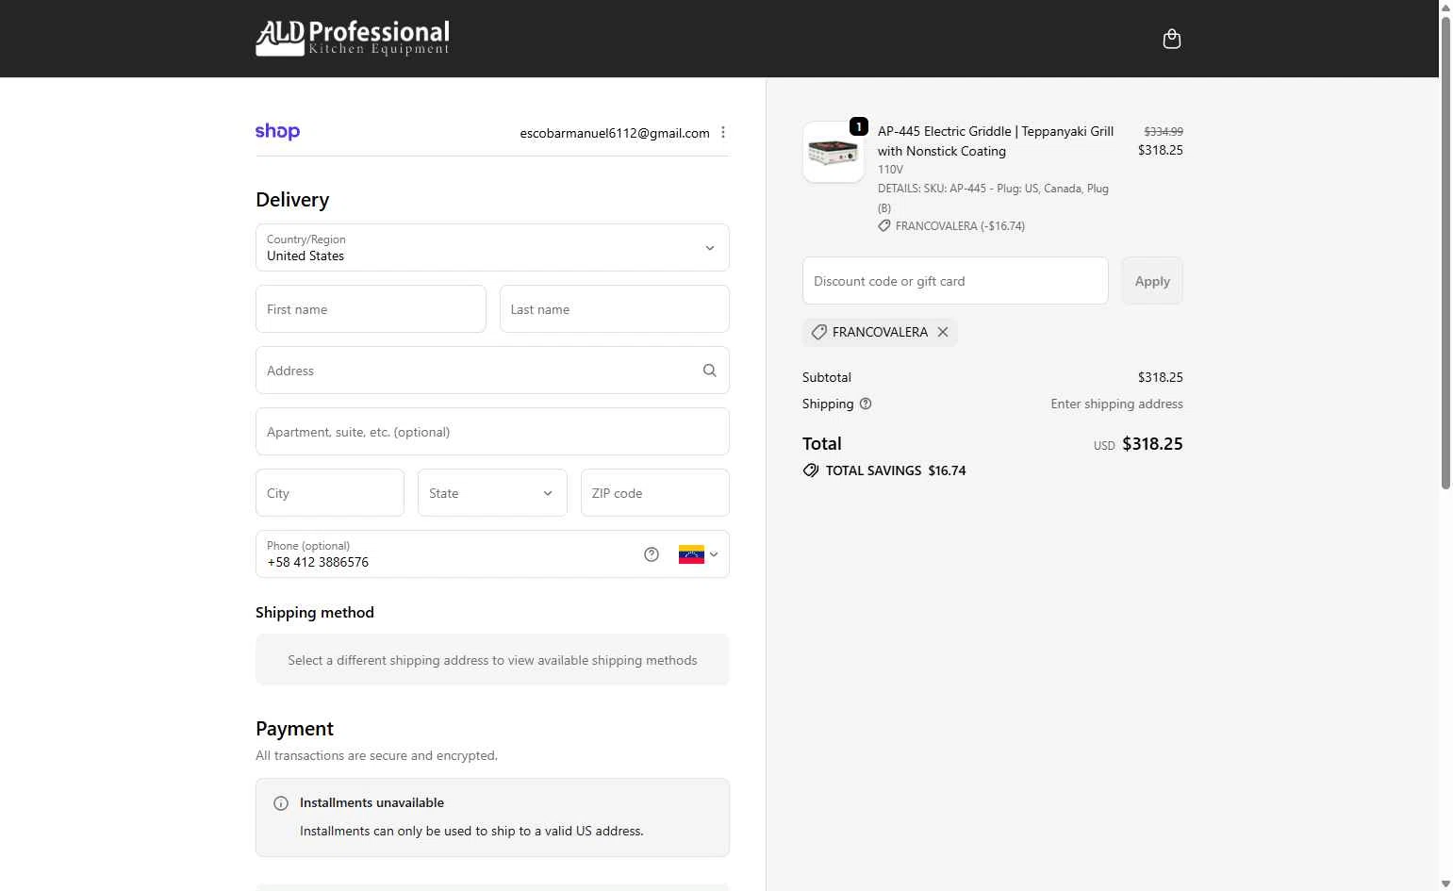
Task: Remove the FRANCOVALERA discount code
Action: point(943,332)
